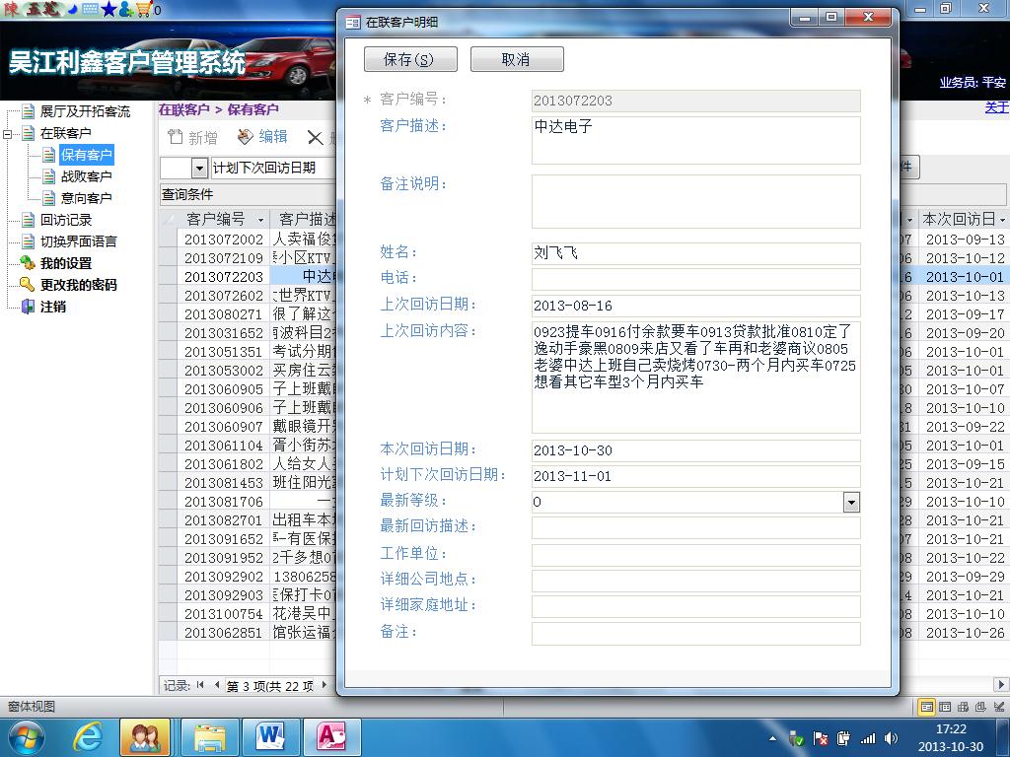Screen dimensions: 1010x757
Task: Open the 最新等级 dropdown arrow
Action: pos(851,502)
